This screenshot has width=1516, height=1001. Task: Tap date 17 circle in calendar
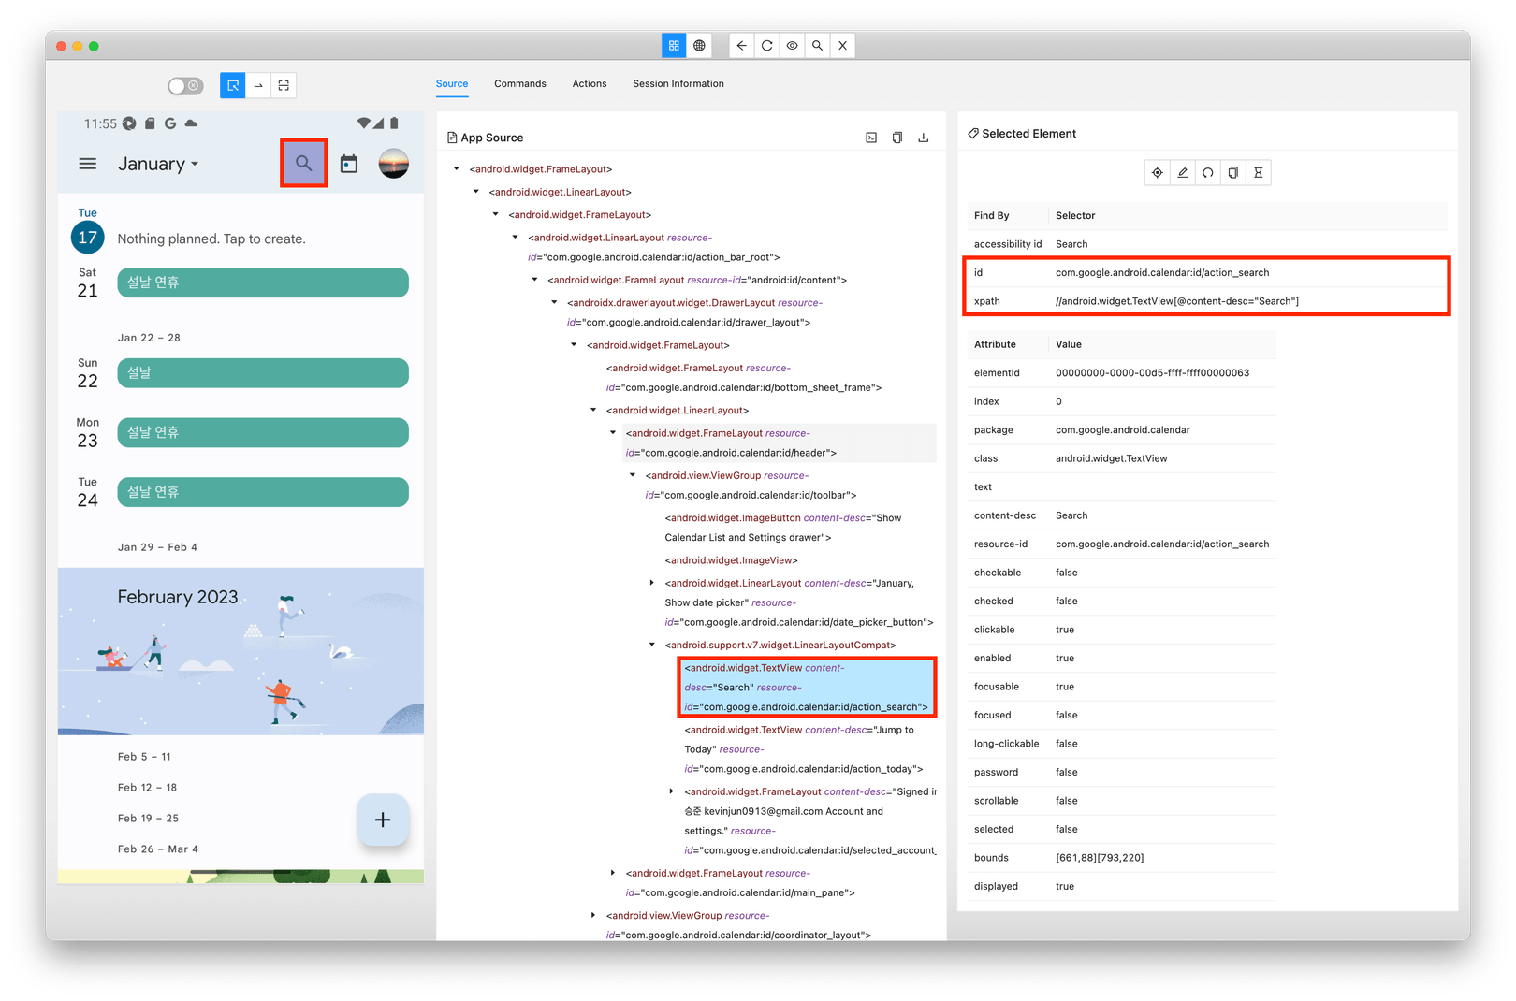(88, 238)
